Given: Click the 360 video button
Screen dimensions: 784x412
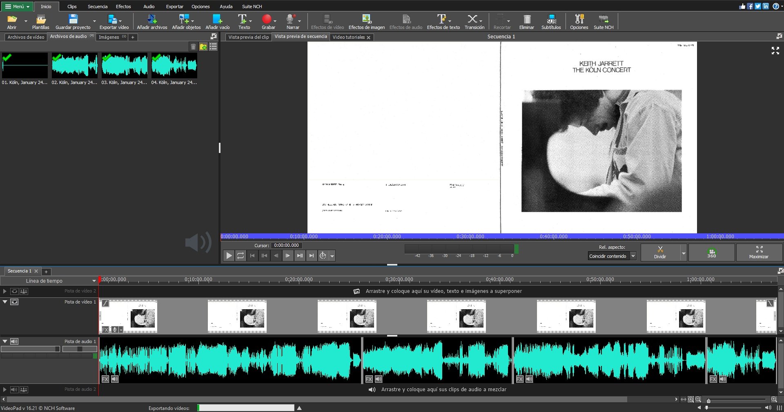Looking at the screenshot, I should point(712,253).
